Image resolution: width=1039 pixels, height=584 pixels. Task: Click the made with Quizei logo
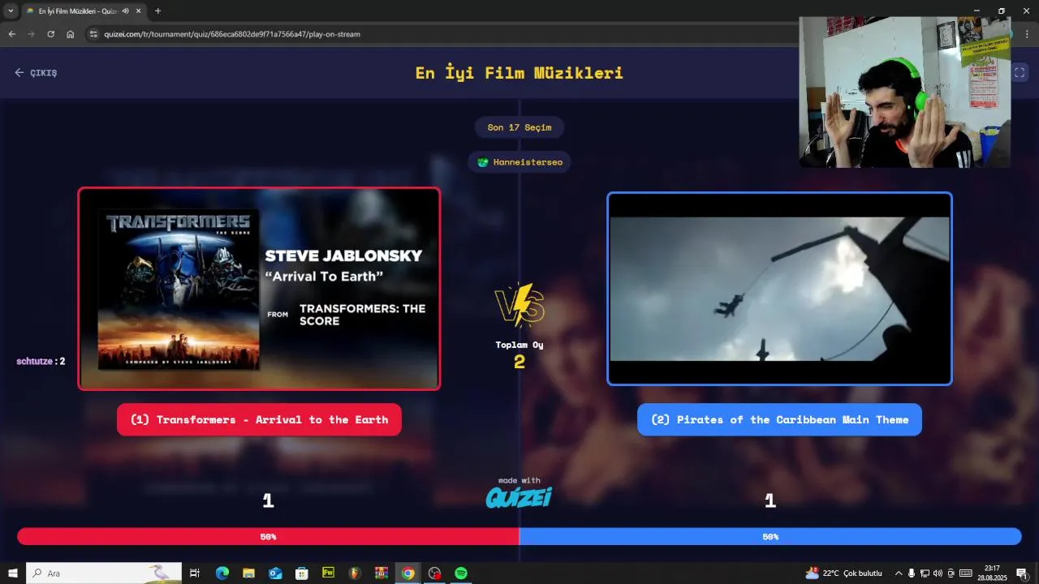(x=519, y=492)
